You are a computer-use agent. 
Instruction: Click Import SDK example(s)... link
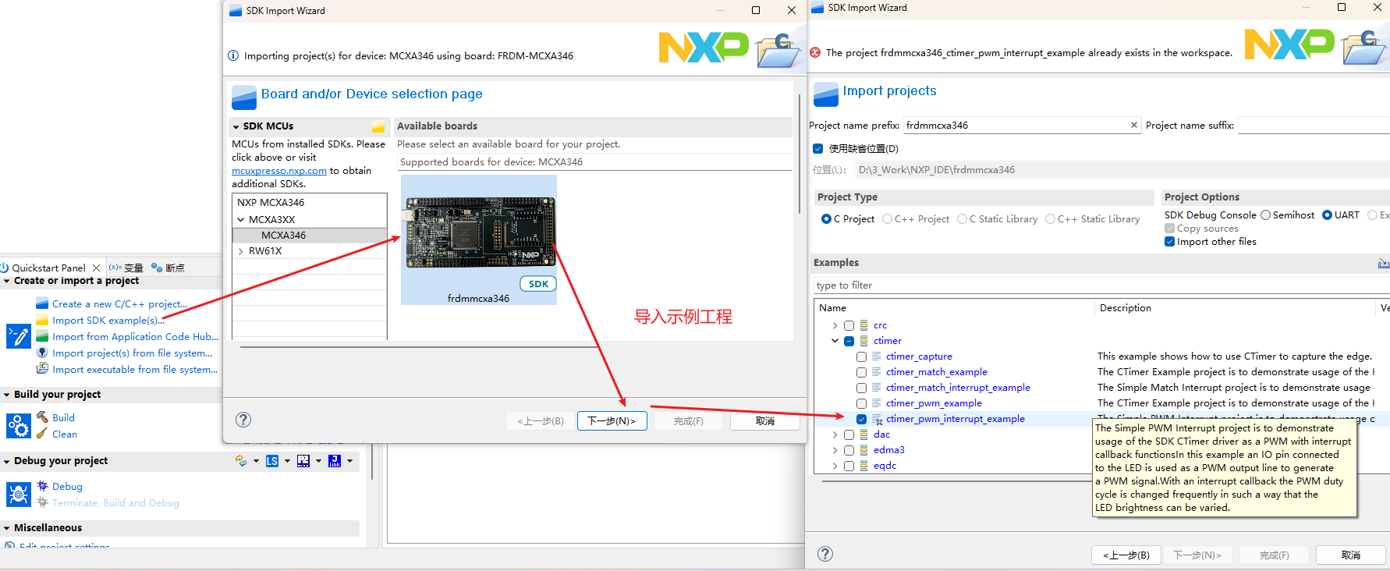108,320
